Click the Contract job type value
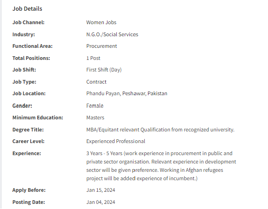This screenshot has height=209, width=268. tap(96, 82)
